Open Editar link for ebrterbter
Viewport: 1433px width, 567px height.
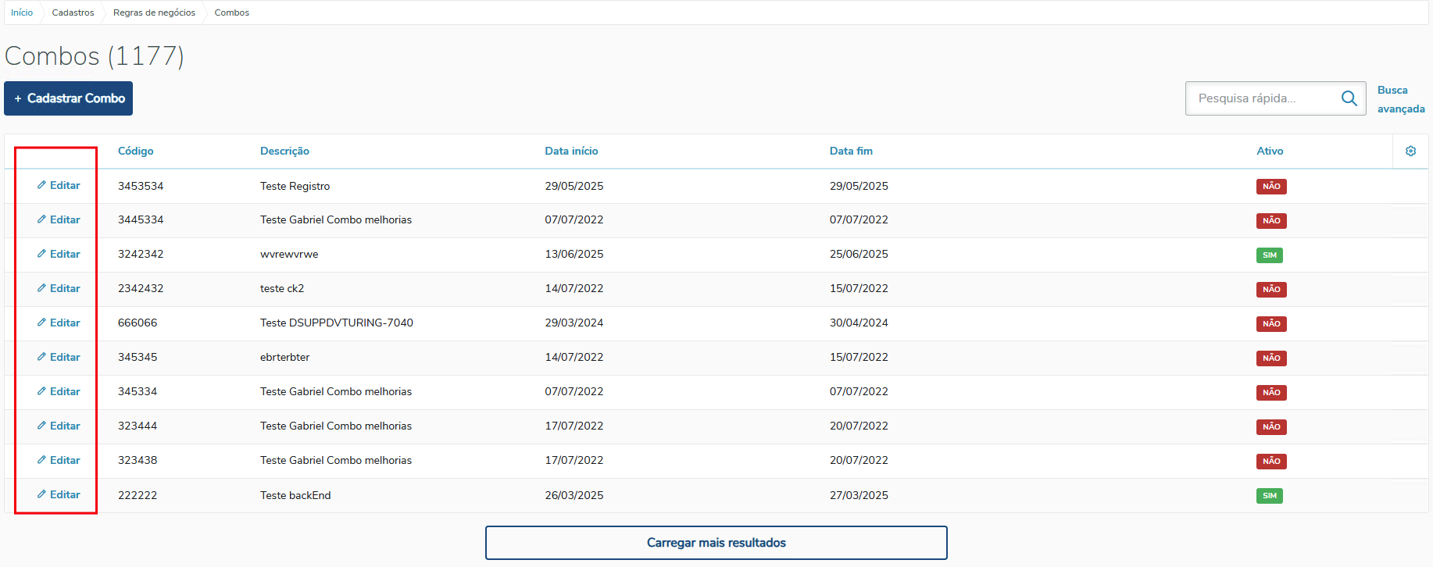pyautogui.click(x=59, y=357)
